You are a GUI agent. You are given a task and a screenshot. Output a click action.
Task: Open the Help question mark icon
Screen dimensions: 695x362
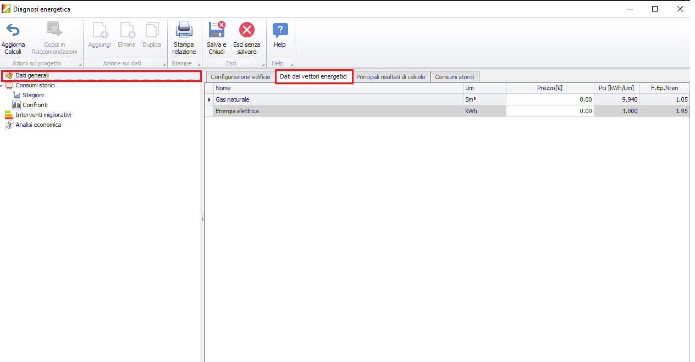click(280, 30)
